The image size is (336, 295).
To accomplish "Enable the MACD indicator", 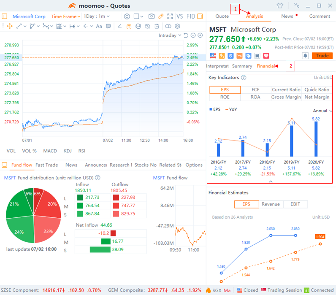I will [x=50, y=151].
